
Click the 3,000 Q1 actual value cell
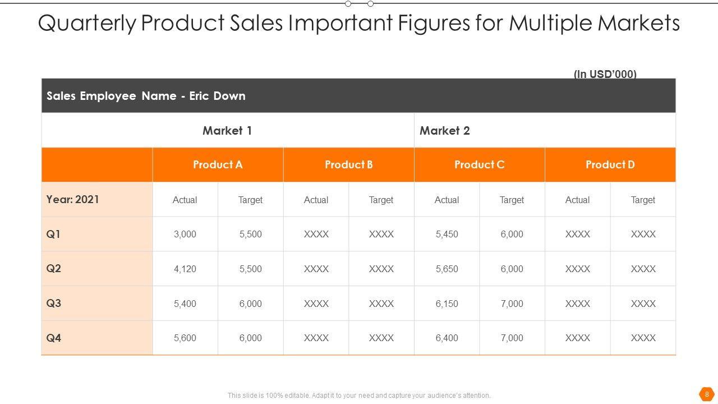(x=185, y=235)
